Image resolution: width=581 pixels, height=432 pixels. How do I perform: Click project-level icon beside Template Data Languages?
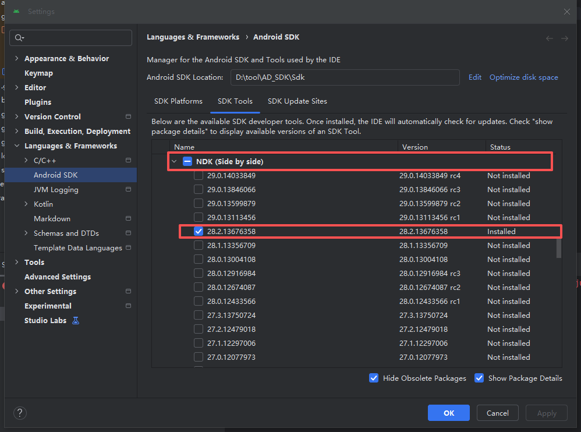128,247
